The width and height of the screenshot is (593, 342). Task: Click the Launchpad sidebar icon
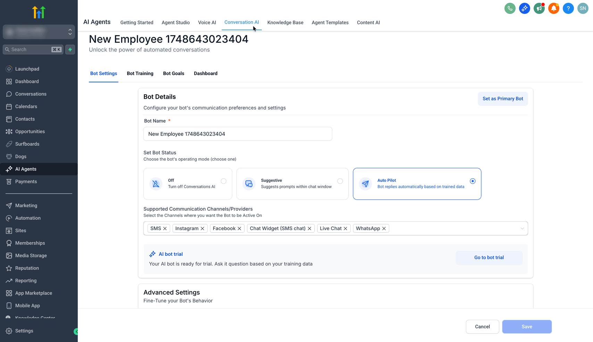pyautogui.click(x=9, y=69)
